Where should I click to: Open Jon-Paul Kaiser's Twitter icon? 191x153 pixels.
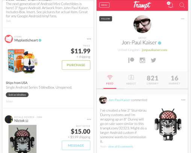pos(153,60)
